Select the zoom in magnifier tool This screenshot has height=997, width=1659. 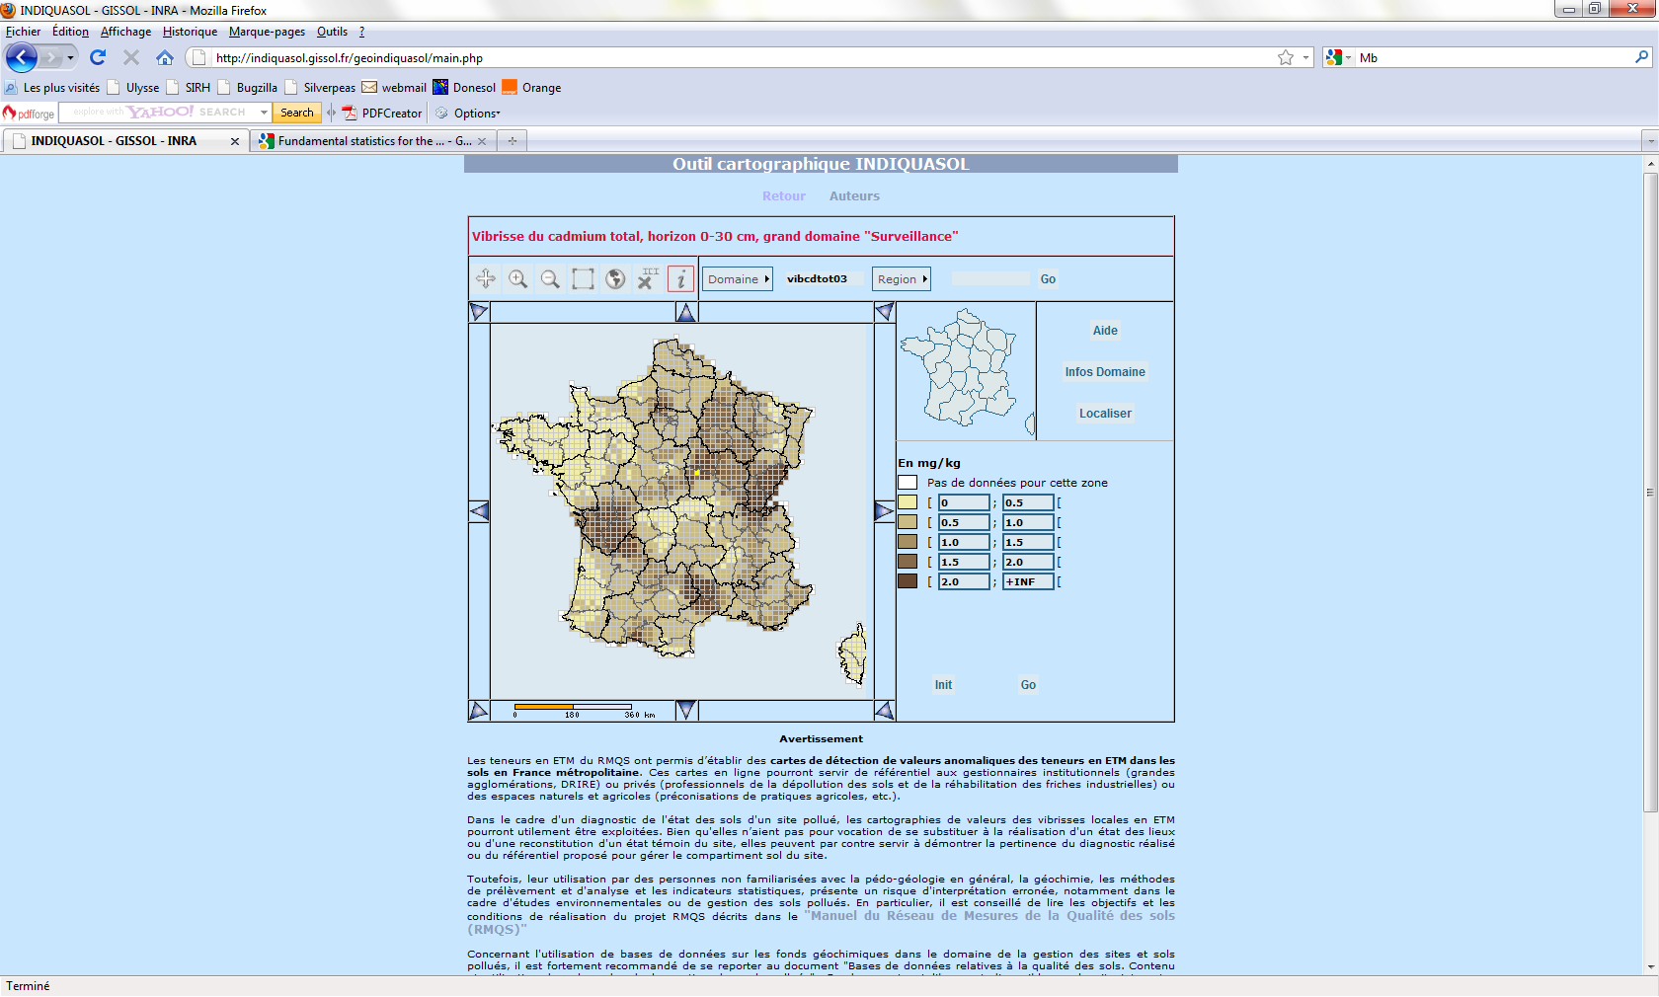point(517,279)
